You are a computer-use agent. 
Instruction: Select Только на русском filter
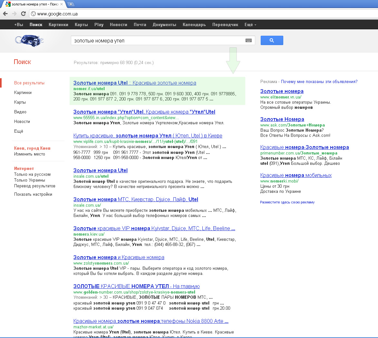coord(32,174)
